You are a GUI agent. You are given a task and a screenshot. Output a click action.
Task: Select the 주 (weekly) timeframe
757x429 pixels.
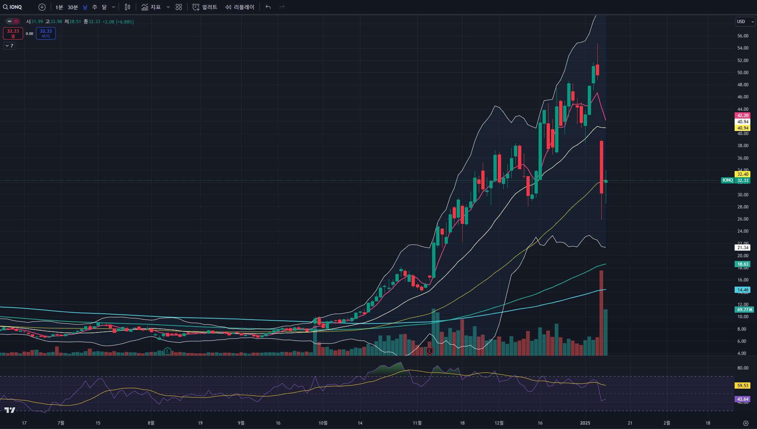[95, 7]
